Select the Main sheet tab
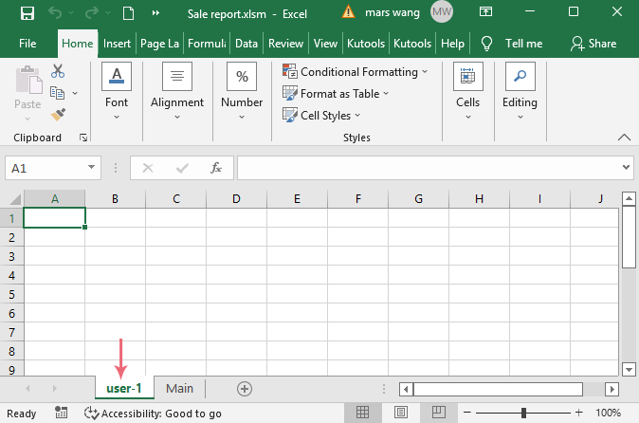 [179, 389]
